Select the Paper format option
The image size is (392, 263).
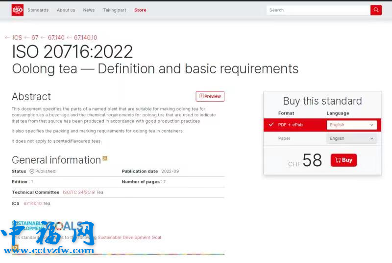284,138
